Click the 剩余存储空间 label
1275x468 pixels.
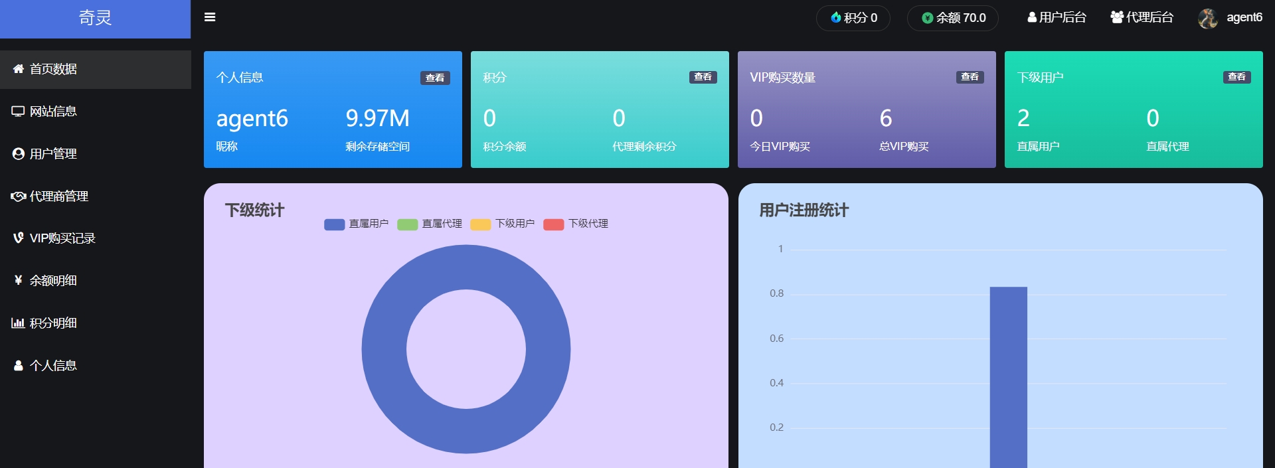[377, 147]
